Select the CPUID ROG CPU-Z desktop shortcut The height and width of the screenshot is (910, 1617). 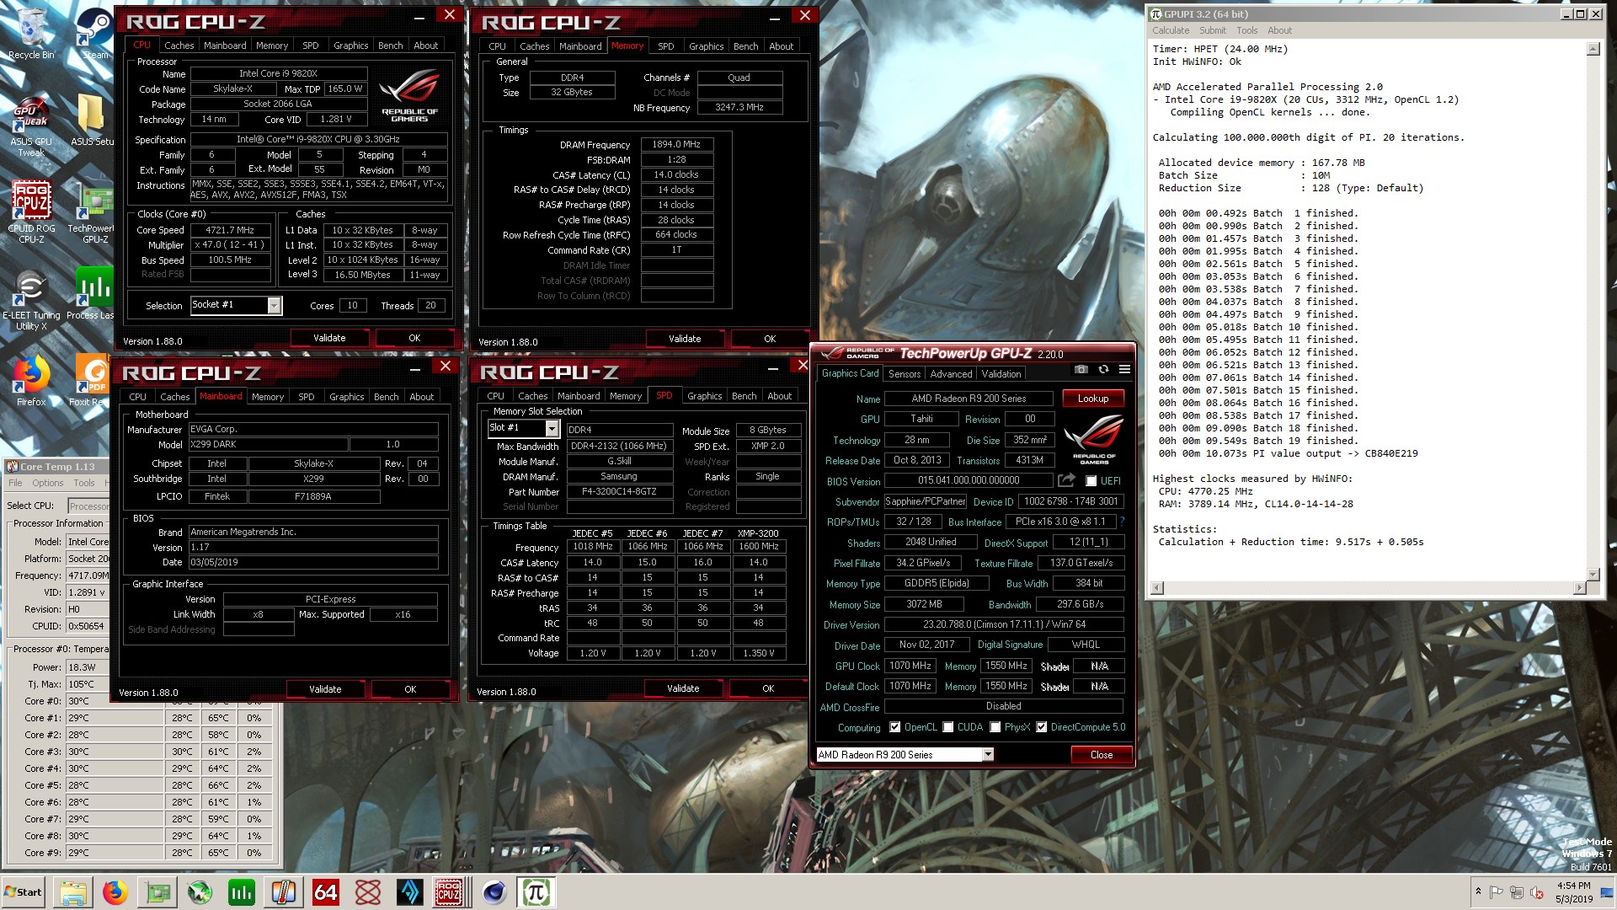tap(31, 211)
